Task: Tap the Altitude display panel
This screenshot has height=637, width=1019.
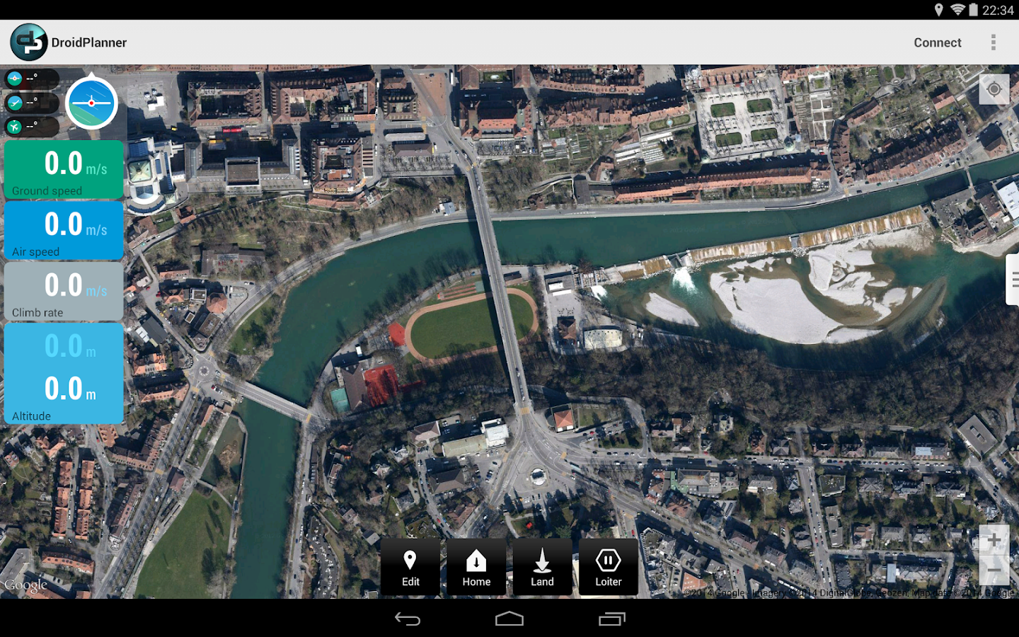Action: coord(63,373)
